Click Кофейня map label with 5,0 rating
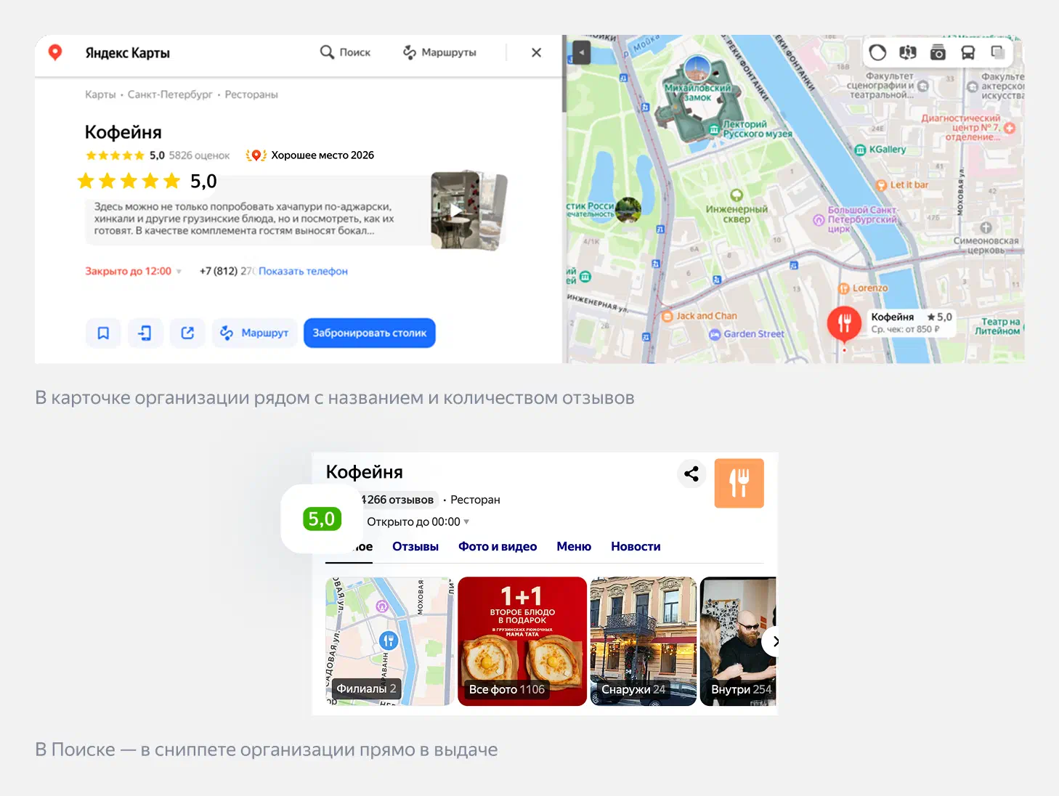Screen dimensions: 1059x796 (x=912, y=322)
